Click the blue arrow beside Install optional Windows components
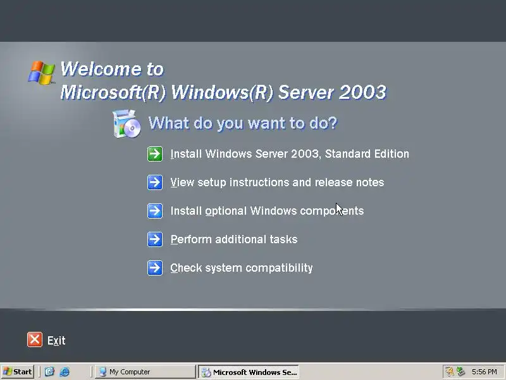 click(155, 211)
